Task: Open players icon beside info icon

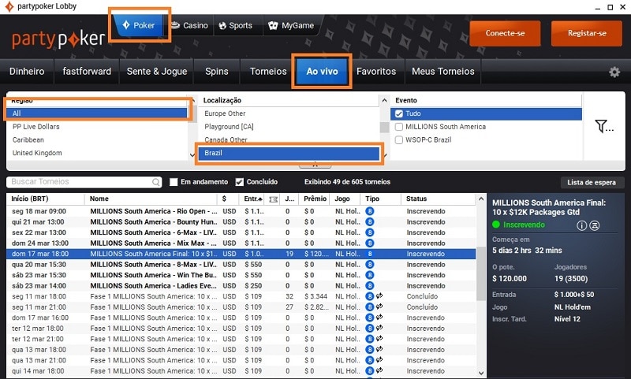Action: coord(595,225)
